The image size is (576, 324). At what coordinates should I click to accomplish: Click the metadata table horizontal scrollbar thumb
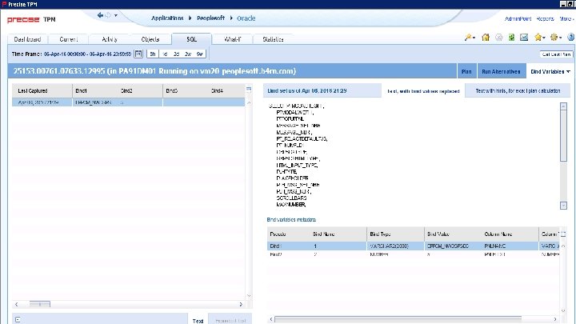point(398,319)
